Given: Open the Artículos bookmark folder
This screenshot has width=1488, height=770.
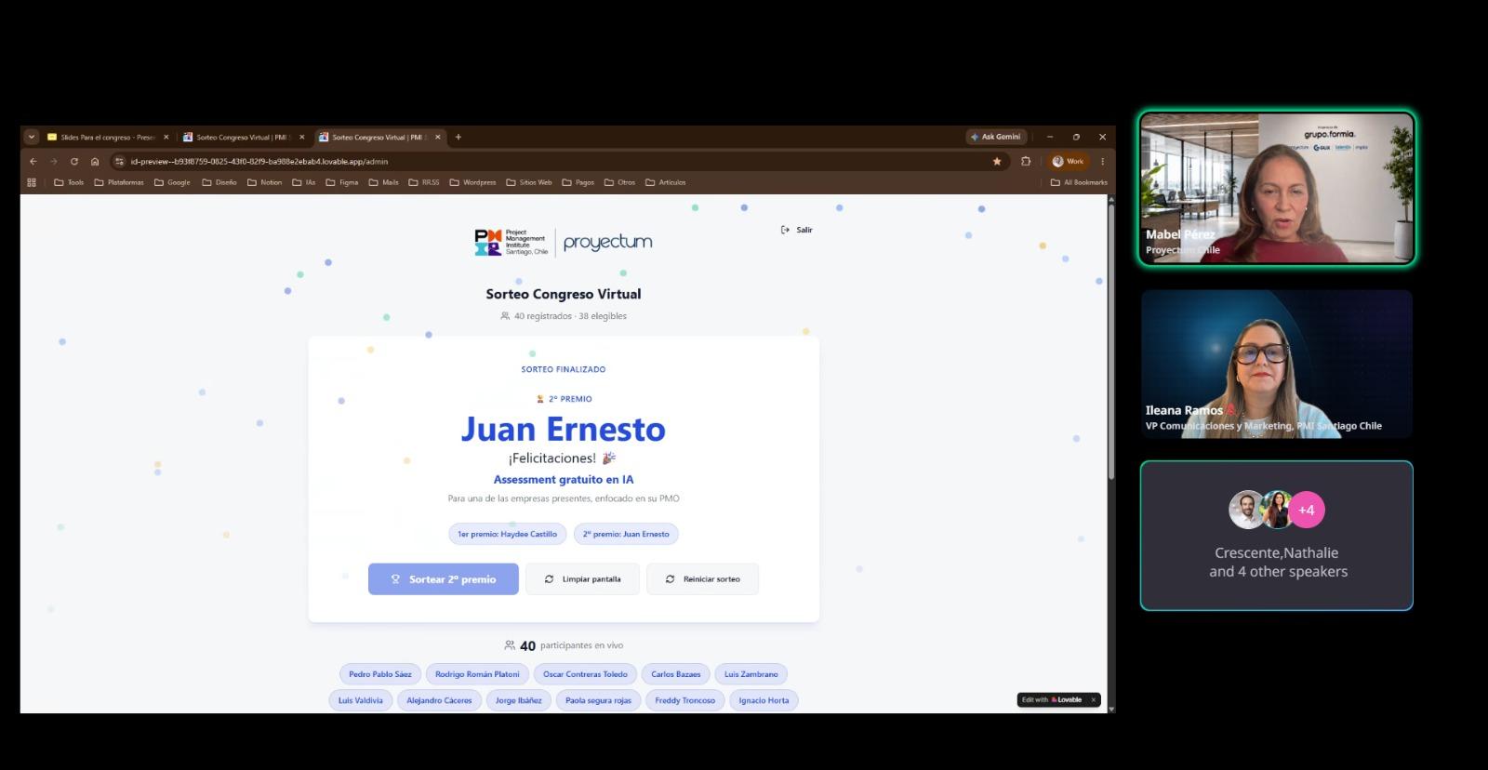Looking at the screenshot, I should tap(666, 182).
